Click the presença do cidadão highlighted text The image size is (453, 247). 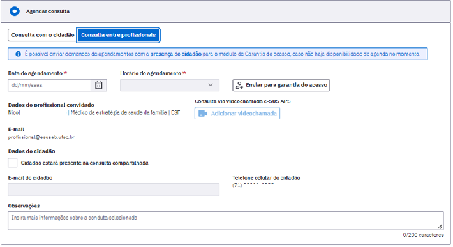pos(175,54)
